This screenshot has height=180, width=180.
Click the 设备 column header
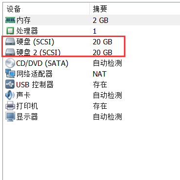click(x=14, y=9)
